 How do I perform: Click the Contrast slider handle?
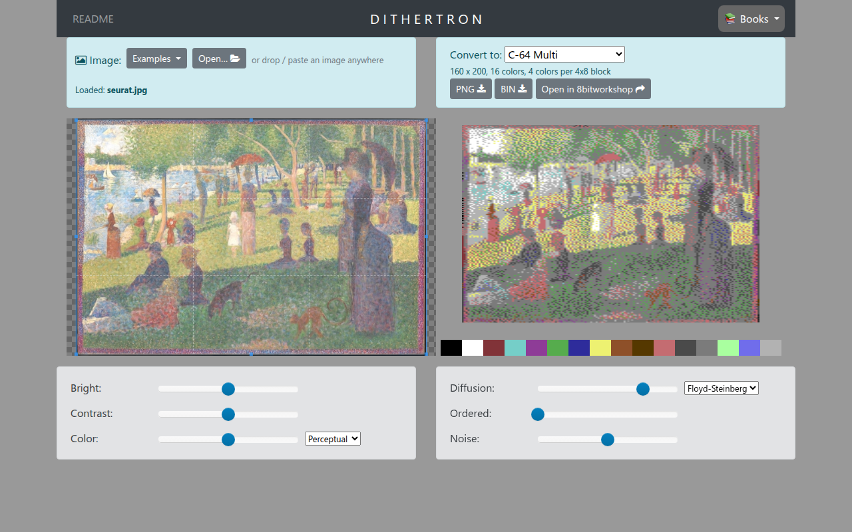pyautogui.click(x=228, y=414)
